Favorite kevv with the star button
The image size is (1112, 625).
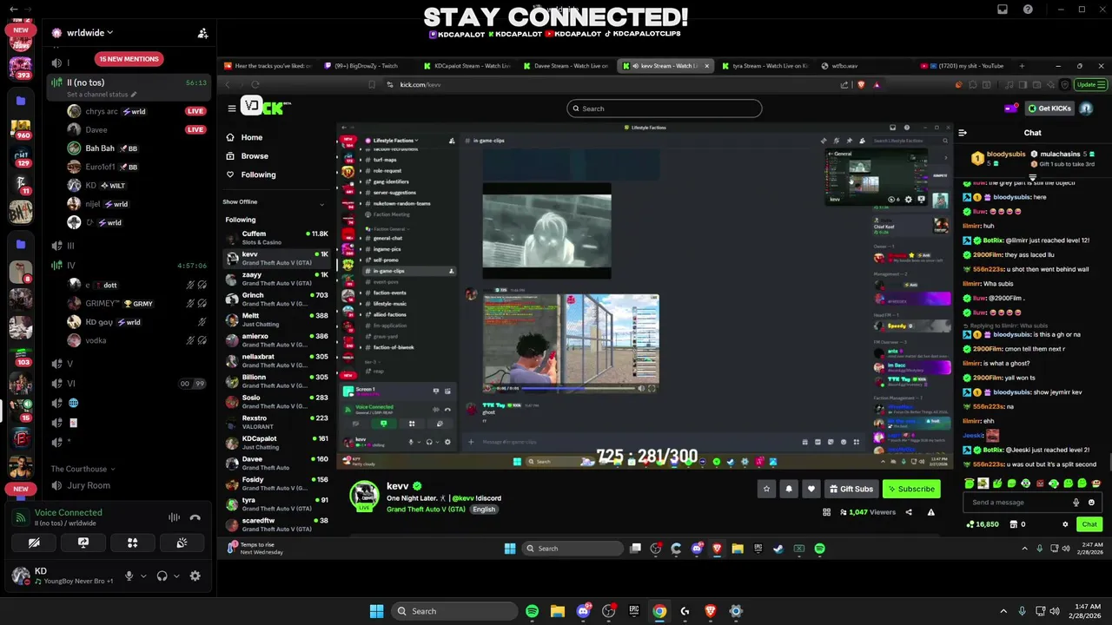click(766, 489)
